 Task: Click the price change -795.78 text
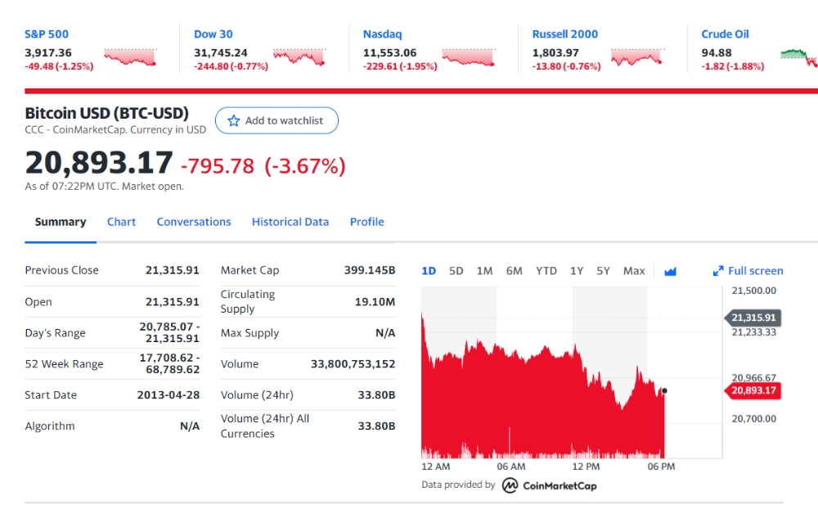click(x=218, y=166)
